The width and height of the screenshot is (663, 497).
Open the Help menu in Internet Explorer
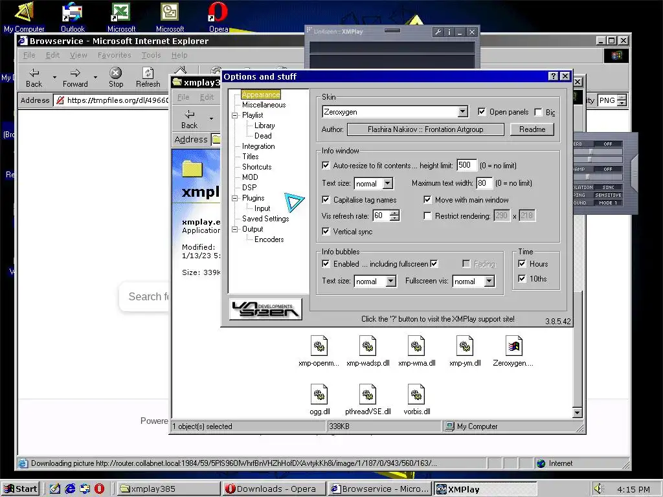pyautogui.click(x=179, y=55)
